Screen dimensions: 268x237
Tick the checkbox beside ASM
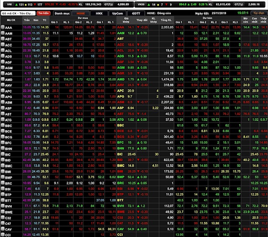click(3, 102)
